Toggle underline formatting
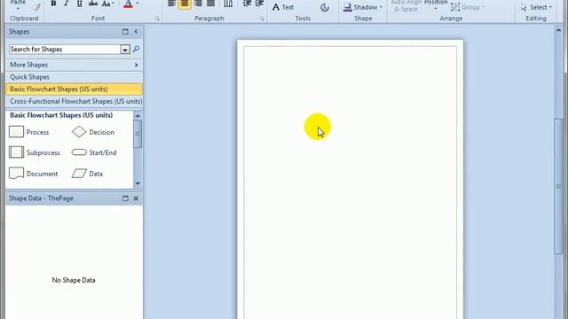Image resolution: width=568 pixels, height=319 pixels. (x=79, y=4)
